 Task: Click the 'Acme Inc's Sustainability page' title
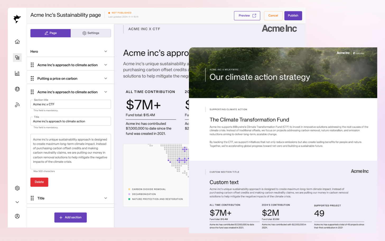point(66,15)
